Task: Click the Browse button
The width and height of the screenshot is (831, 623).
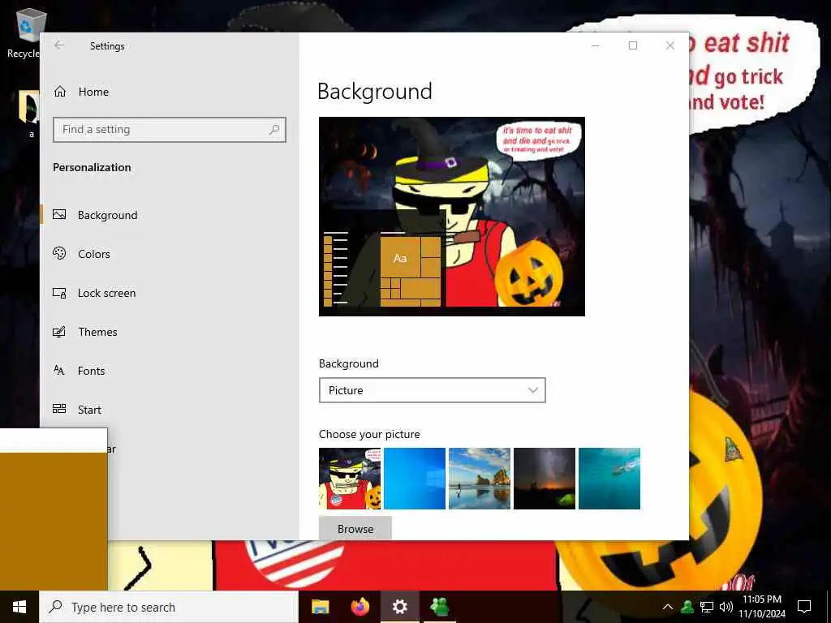Action: (355, 528)
